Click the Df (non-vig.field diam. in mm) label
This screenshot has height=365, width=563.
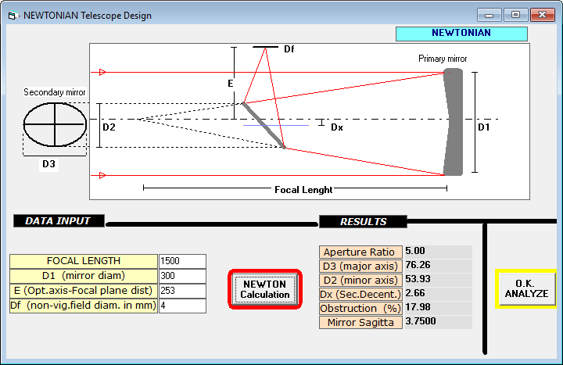click(x=84, y=306)
